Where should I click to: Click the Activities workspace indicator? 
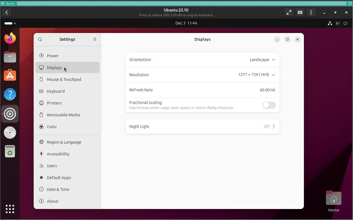10,23
